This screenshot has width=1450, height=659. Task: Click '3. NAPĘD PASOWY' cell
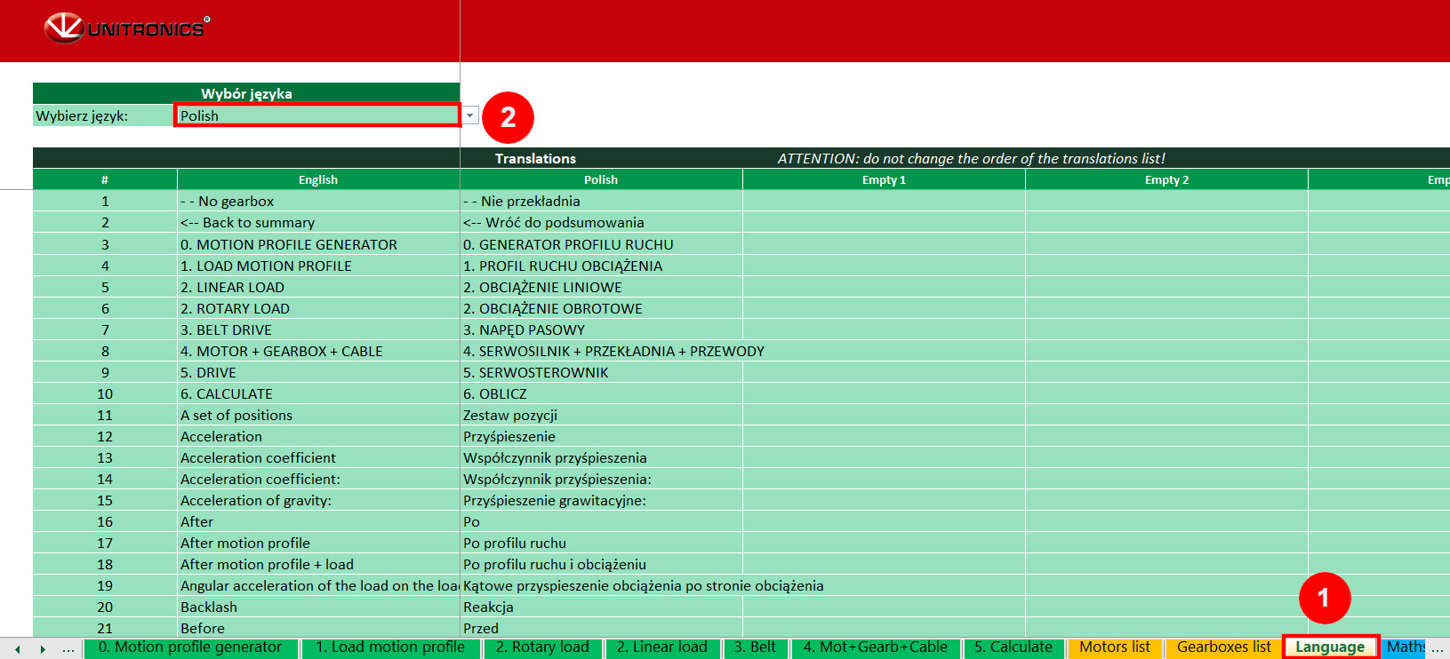tap(601, 329)
